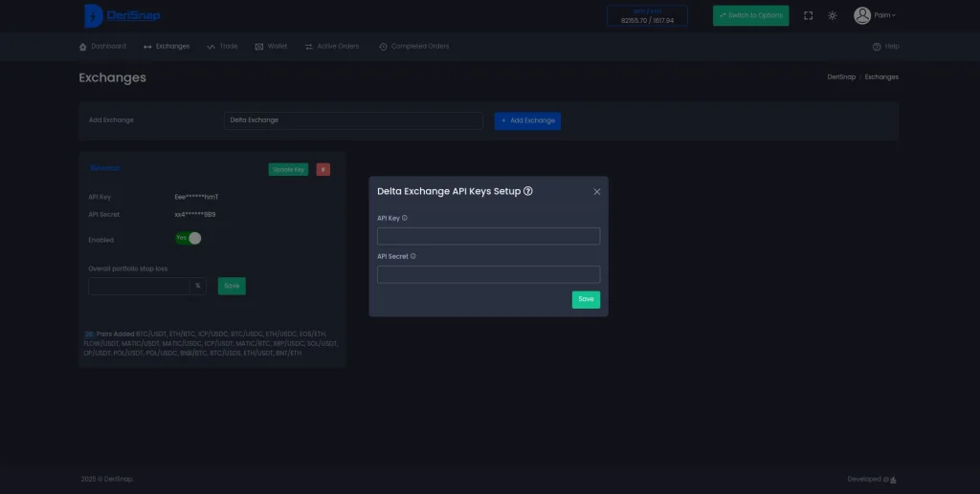Close the Delta Exchange API Keys dialog

tap(597, 192)
